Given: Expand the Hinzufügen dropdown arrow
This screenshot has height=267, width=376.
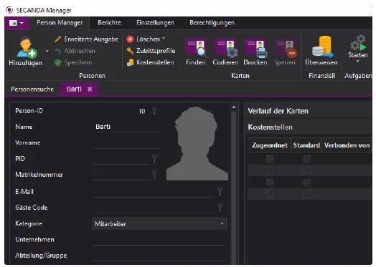Looking at the screenshot, I should click(x=47, y=51).
